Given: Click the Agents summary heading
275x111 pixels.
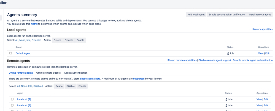Looking at the screenshot, I should click(22, 15).
